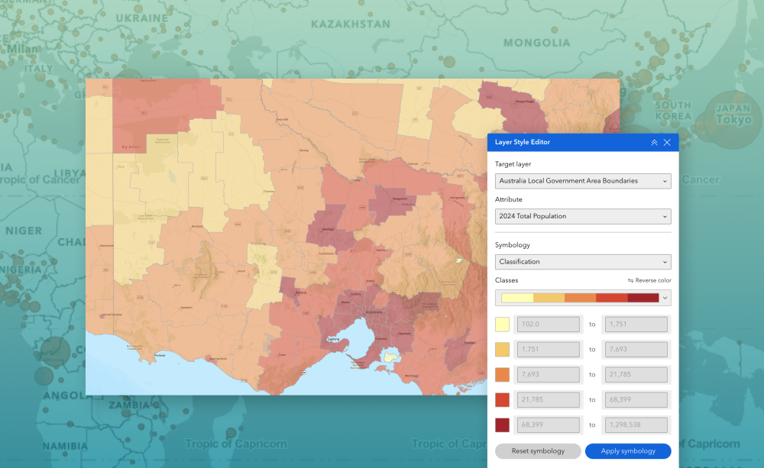Click the Reverse color swap icon
The width and height of the screenshot is (764, 468).
630,281
